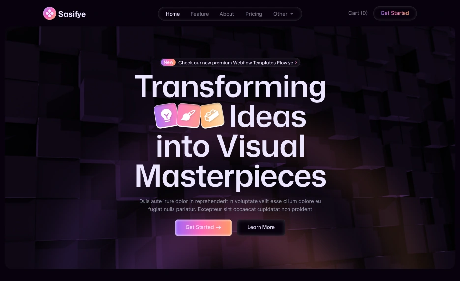Click the Sasifye brand name text
Image resolution: width=460 pixels, height=281 pixels.
[x=72, y=14]
